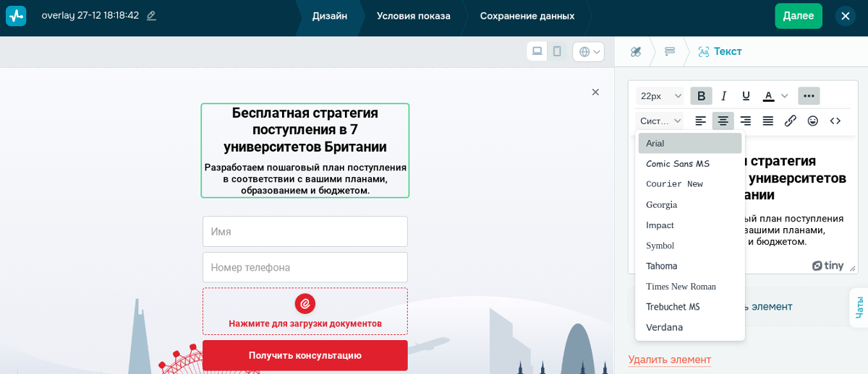Click the document upload area

[x=305, y=311]
